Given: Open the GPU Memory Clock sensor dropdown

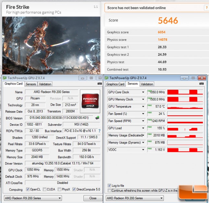Looking at the screenshot, I should 143,99.
